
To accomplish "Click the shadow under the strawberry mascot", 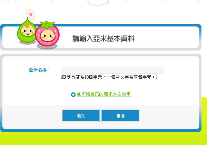I will [47, 47].
